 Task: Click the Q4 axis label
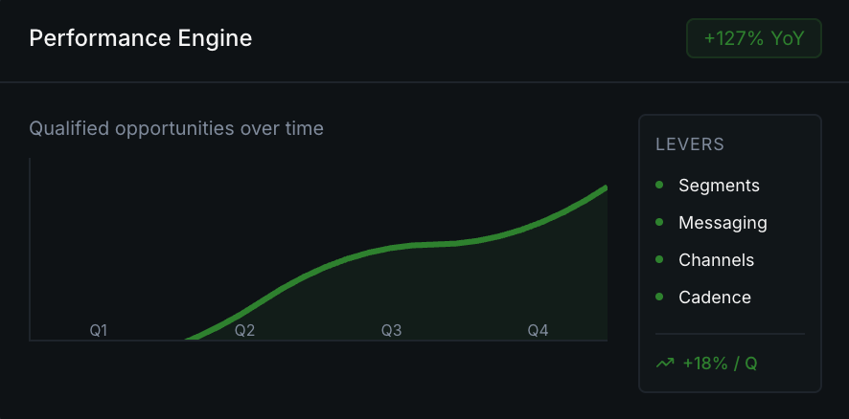[539, 331]
